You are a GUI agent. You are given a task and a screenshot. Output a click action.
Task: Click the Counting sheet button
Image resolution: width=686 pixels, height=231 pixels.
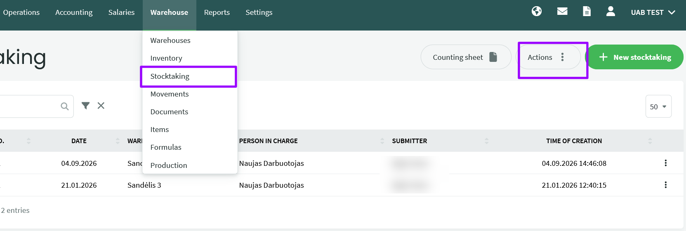[466, 57]
